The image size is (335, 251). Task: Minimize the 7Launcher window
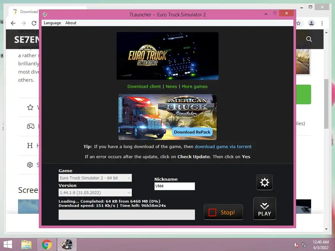[x=266, y=14]
